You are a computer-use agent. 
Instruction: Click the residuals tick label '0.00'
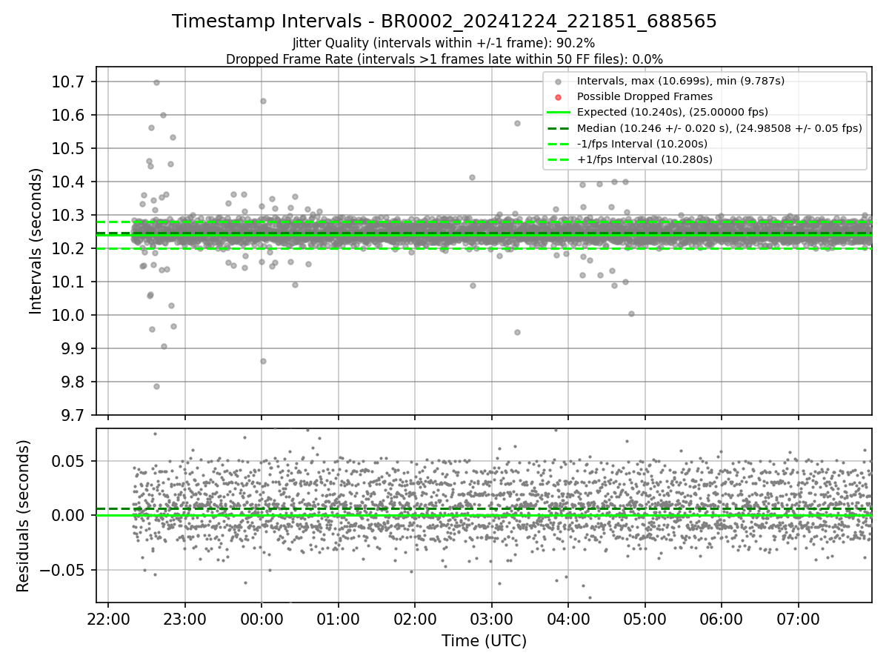[x=69, y=516]
